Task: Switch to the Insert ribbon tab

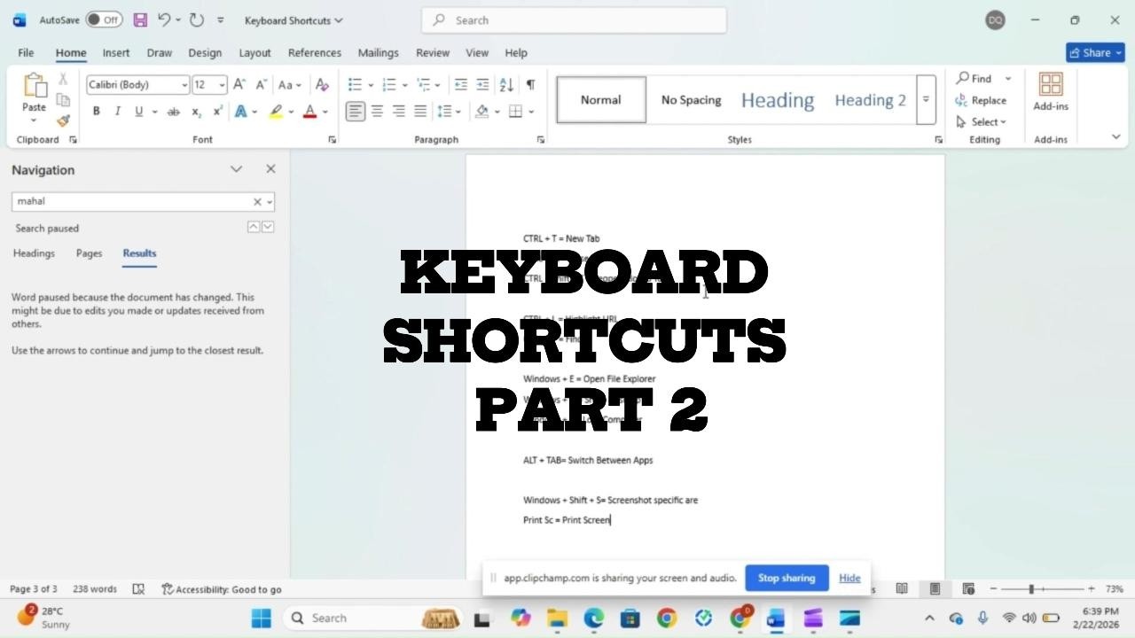Action: click(x=116, y=52)
